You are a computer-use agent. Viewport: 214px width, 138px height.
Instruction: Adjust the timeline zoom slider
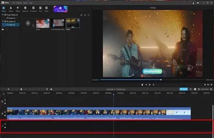[x=205, y=89]
